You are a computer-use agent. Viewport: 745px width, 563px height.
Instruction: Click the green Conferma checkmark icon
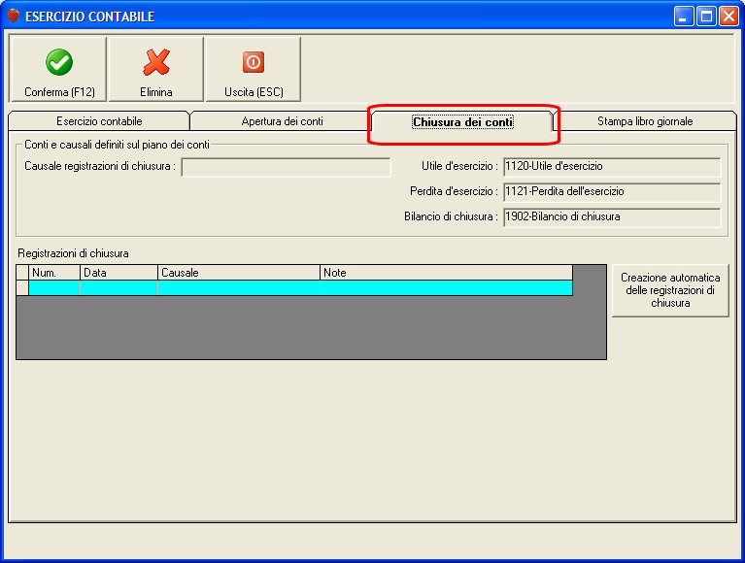(x=59, y=62)
